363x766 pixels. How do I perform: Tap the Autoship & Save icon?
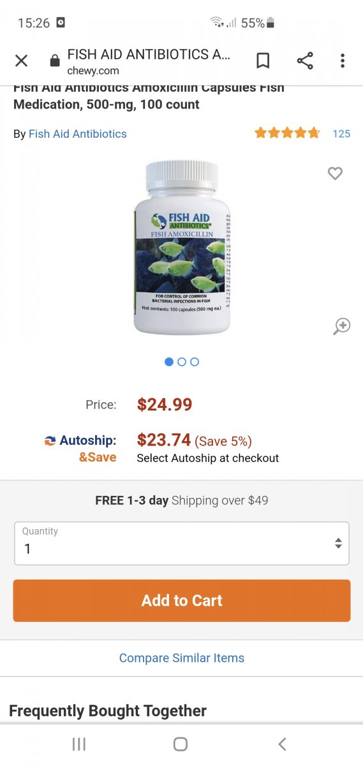click(50, 440)
